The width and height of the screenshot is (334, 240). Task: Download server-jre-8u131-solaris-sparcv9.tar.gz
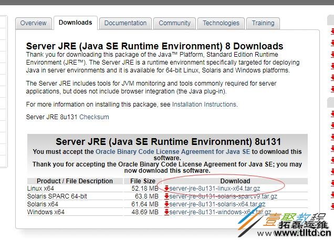(223, 196)
